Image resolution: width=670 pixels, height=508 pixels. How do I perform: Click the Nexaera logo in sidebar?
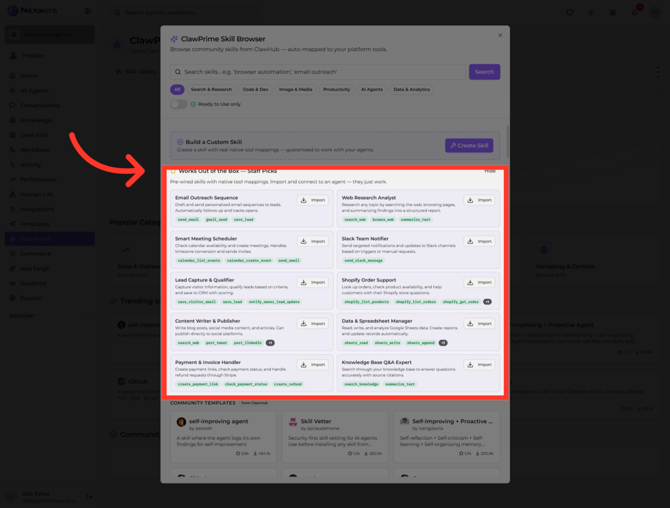pyautogui.click(x=32, y=11)
